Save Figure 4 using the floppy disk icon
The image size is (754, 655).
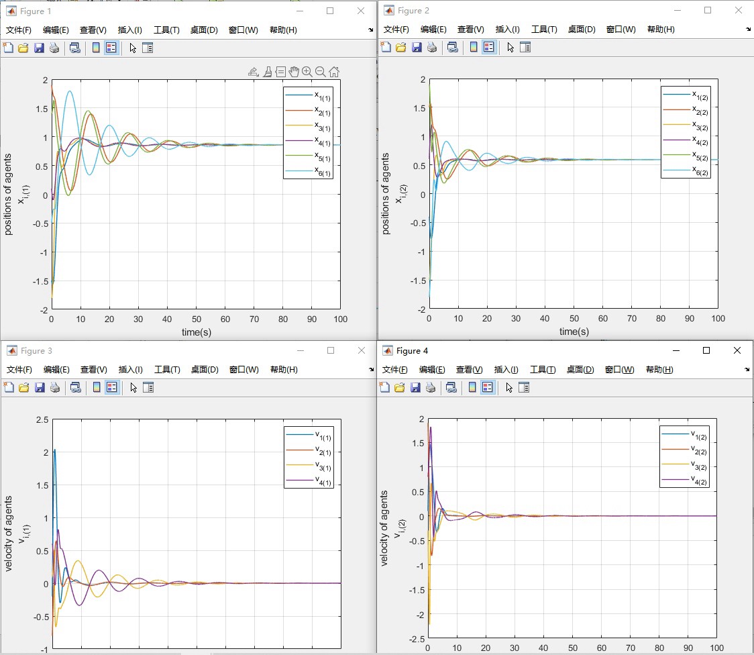coord(415,387)
